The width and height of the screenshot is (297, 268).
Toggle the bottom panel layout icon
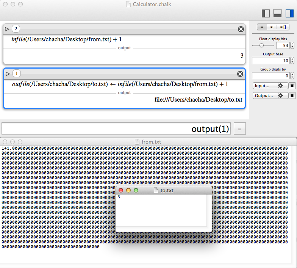pos(277,13)
